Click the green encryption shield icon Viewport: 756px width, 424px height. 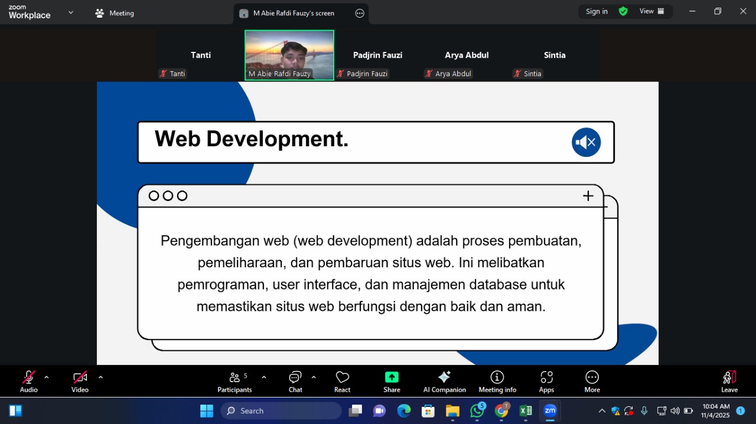click(623, 11)
